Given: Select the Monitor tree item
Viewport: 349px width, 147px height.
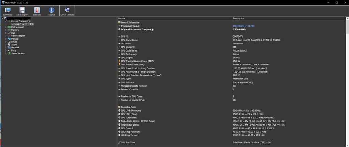Looking at the screenshot, I should [15, 39].
